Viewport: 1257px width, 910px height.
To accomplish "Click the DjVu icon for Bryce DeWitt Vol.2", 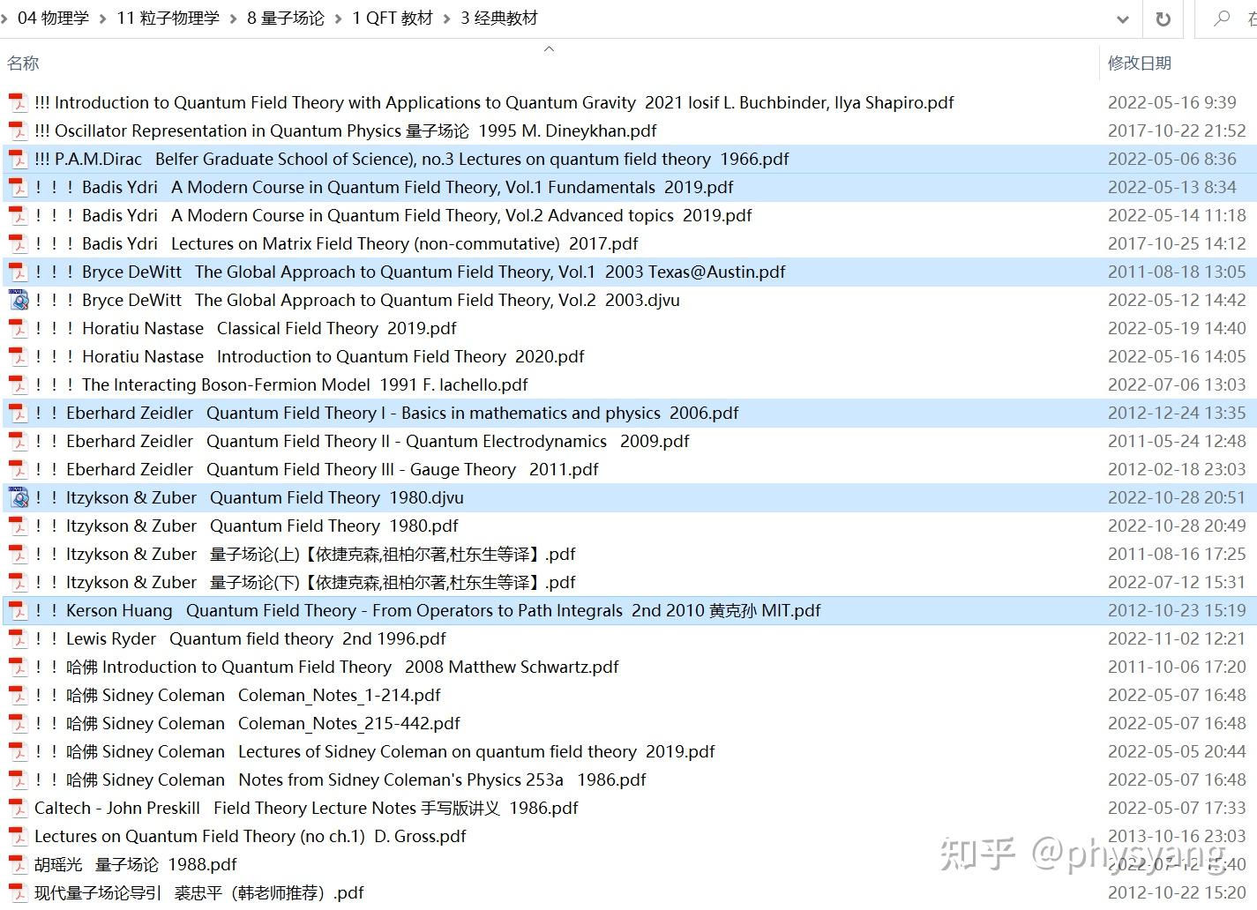I will point(19,300).
